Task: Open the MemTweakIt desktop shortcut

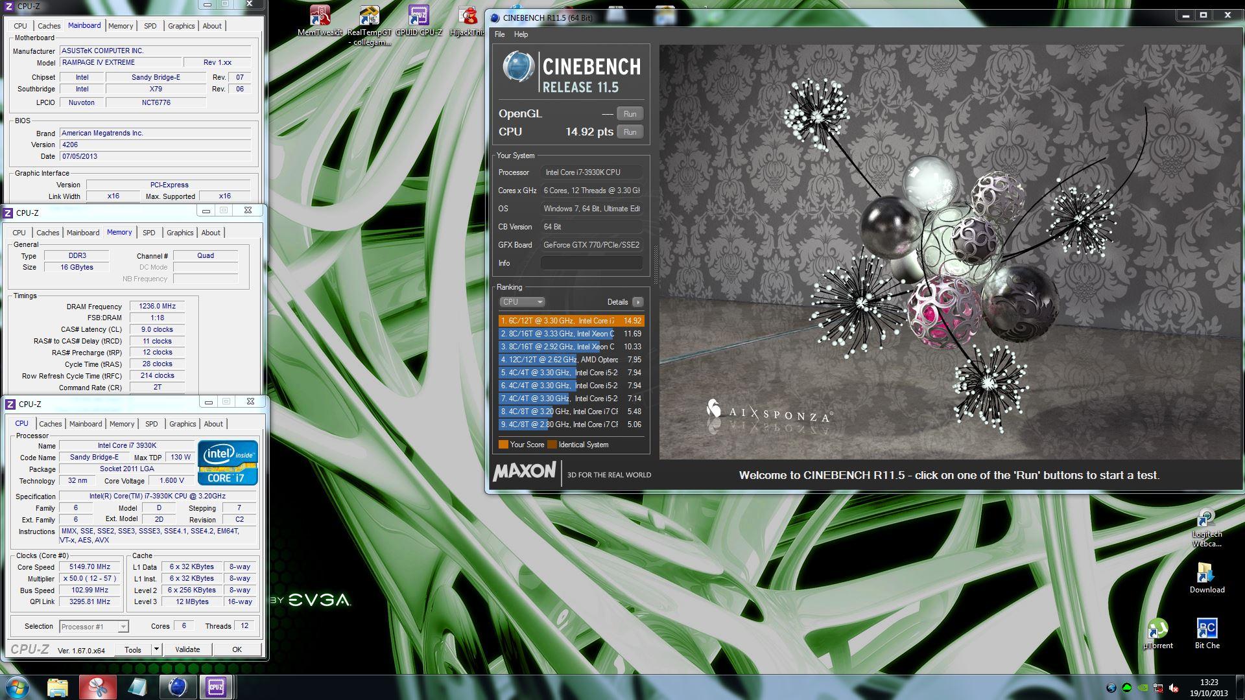Action: point(320,21)
